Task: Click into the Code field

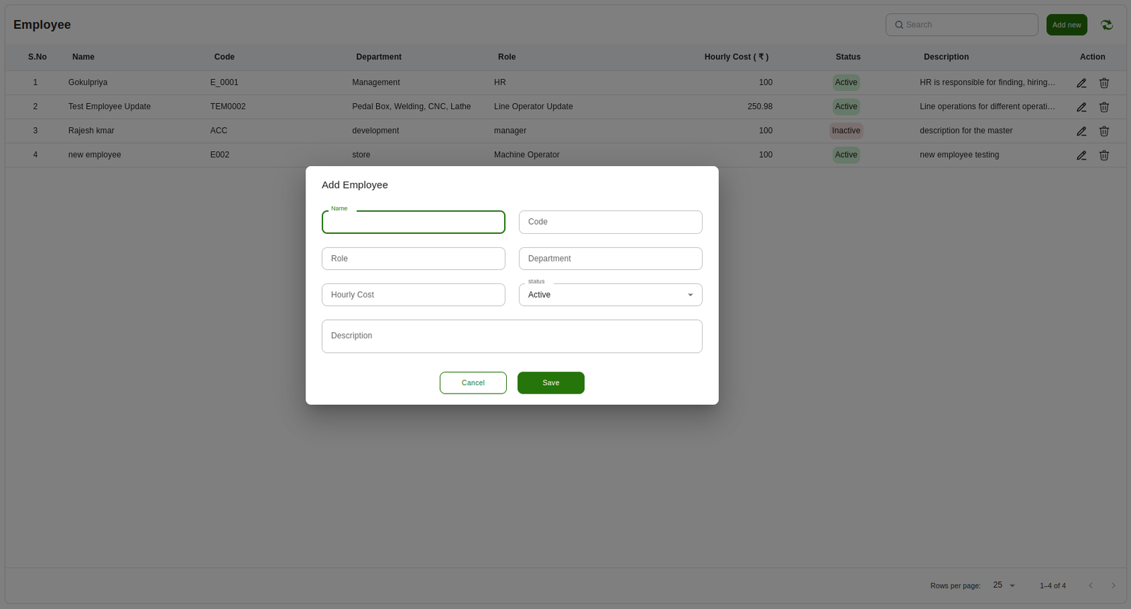Action: 610,222
